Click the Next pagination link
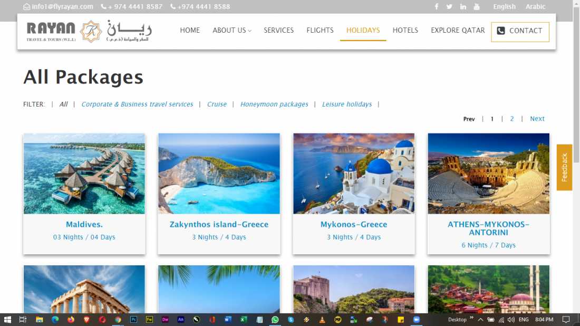This screenshot has width=580, height=326. click(x=537, y=119)
